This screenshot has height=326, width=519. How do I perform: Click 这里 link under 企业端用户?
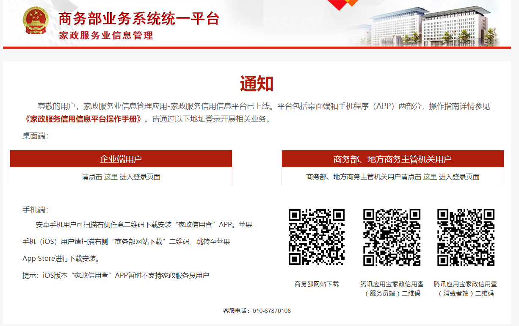[x=111, y=177]
